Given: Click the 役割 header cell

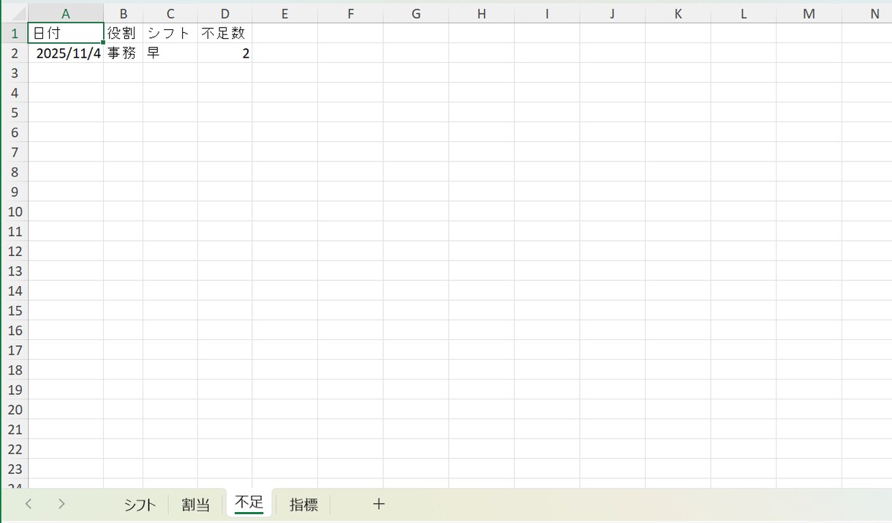Looking at the screenshot, I should coord(123,33).
